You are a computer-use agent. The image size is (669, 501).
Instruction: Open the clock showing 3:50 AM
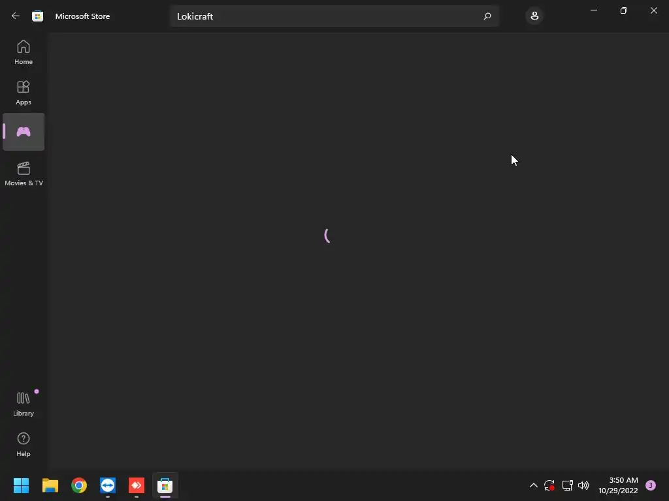pos(618,485)
